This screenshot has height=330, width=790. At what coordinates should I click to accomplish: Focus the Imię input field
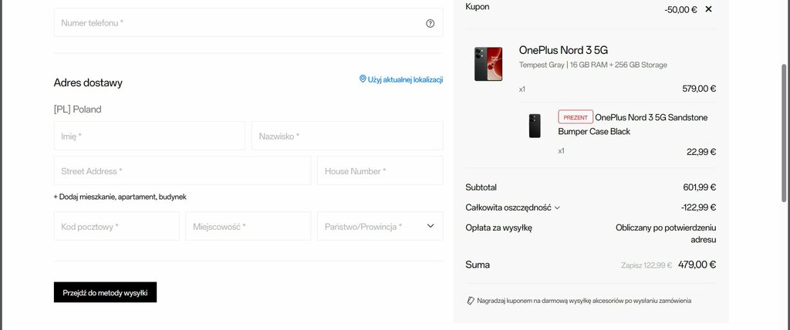click(x=150, y=136)
